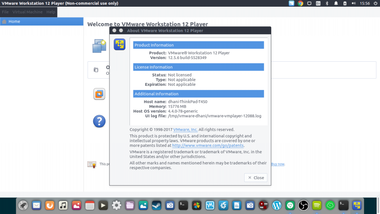Launch Spotify from the dock
The width and height of the screenshot is (380, 214).
(316, 205)
